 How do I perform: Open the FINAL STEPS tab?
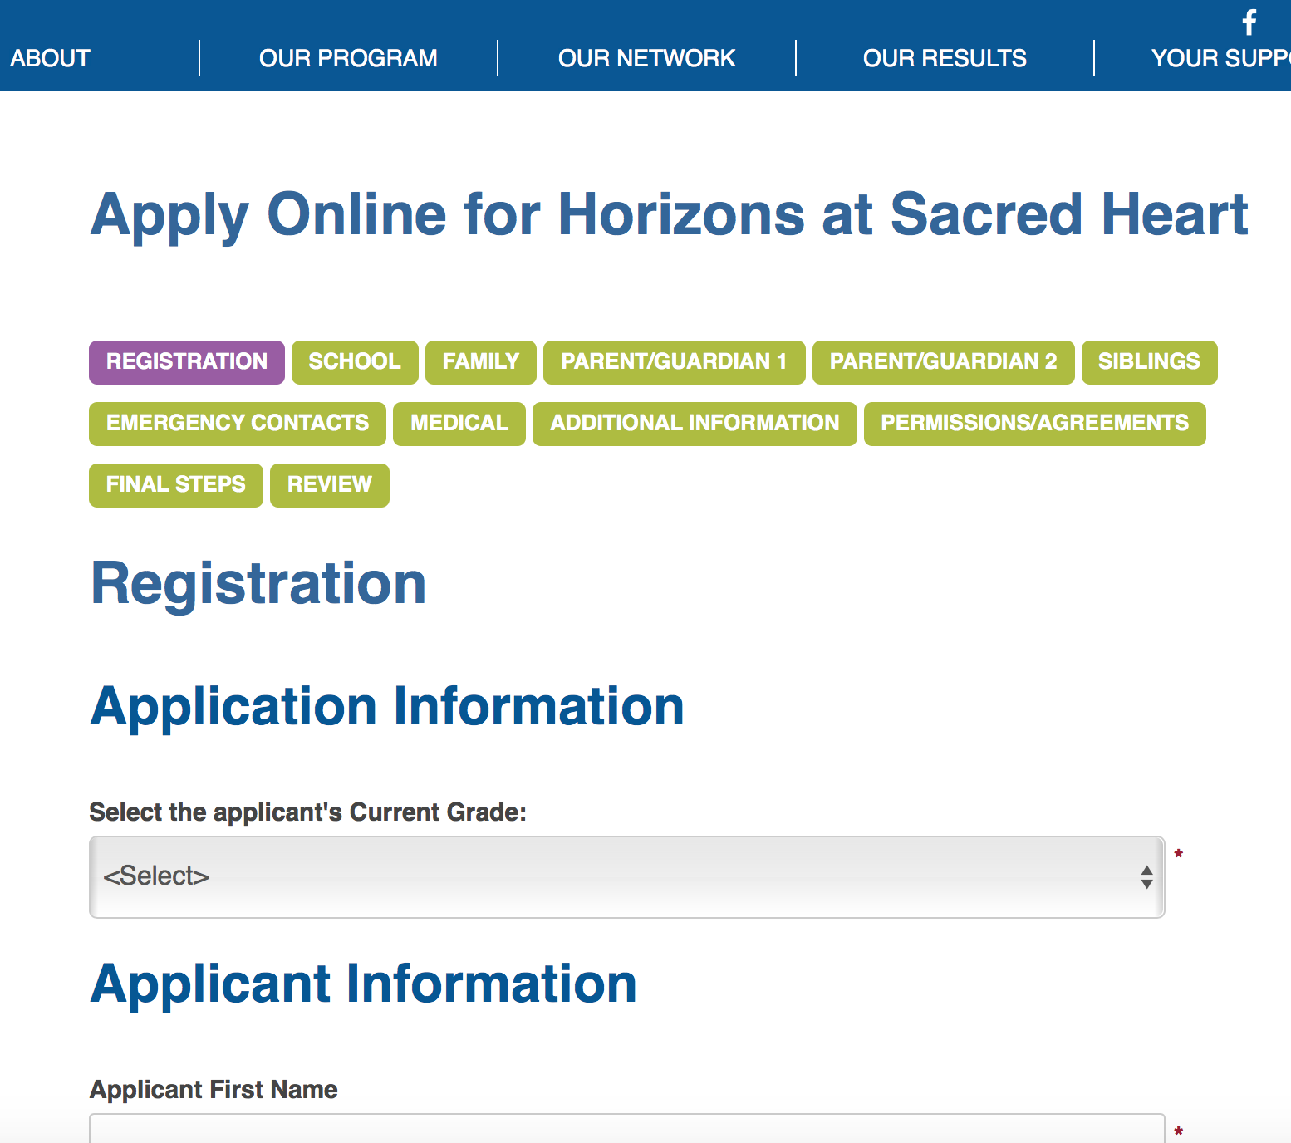point(176,485)
